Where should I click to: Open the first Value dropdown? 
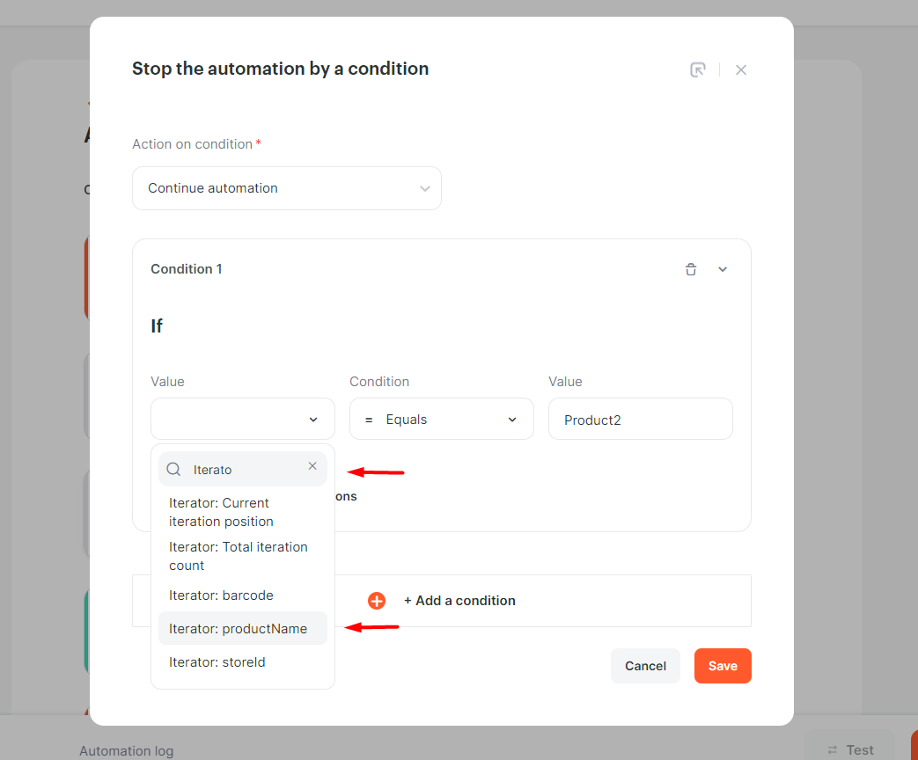click(x=243, y=419)
